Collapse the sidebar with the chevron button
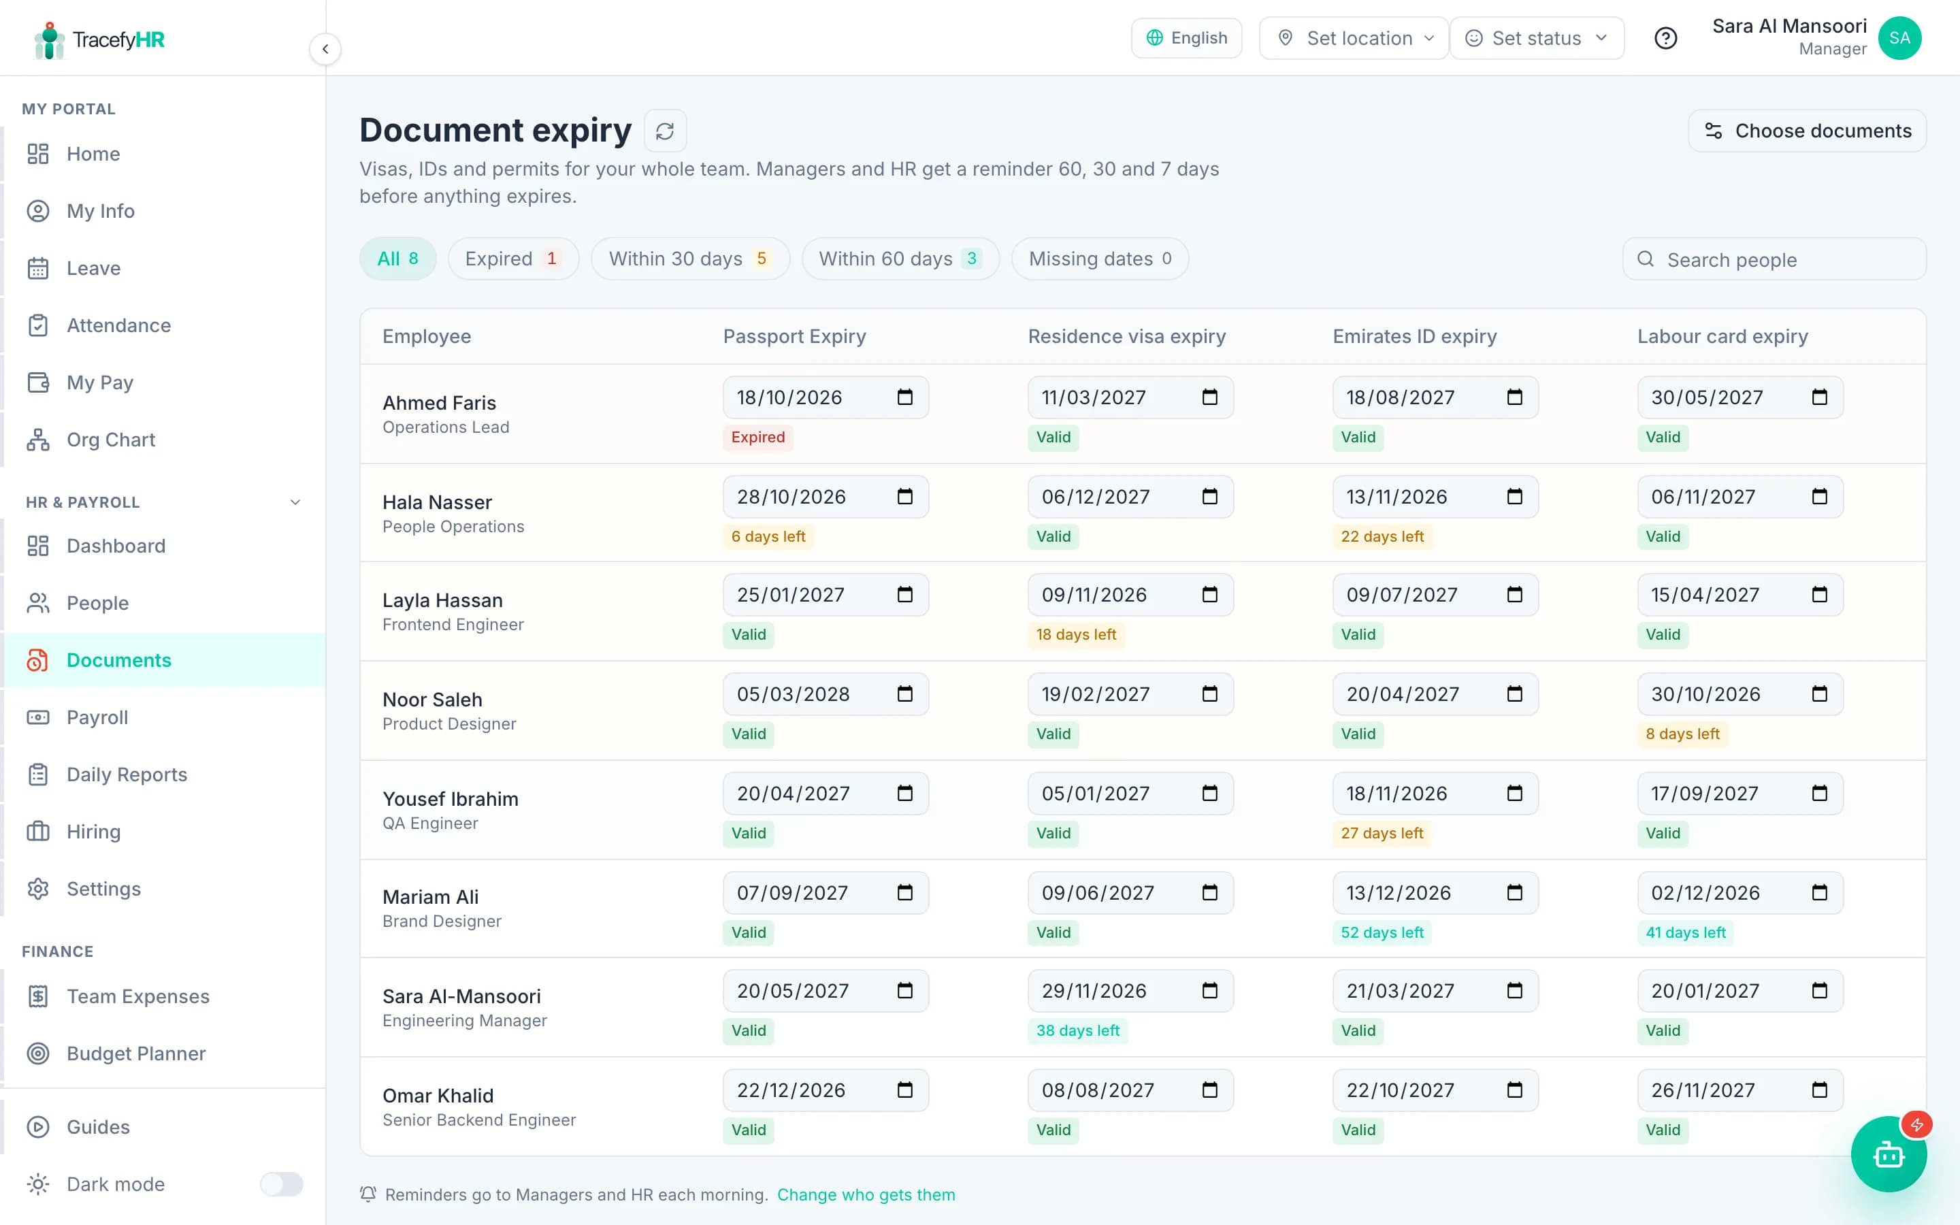 325,48
